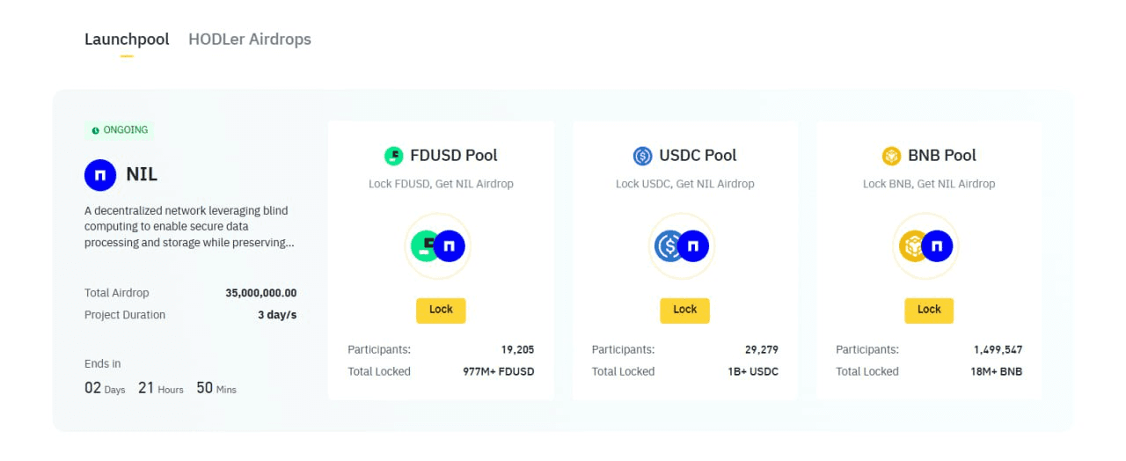Click the NIL token logo icon
This screenshot has width=1126, height=461.
[x=100, y=175]
